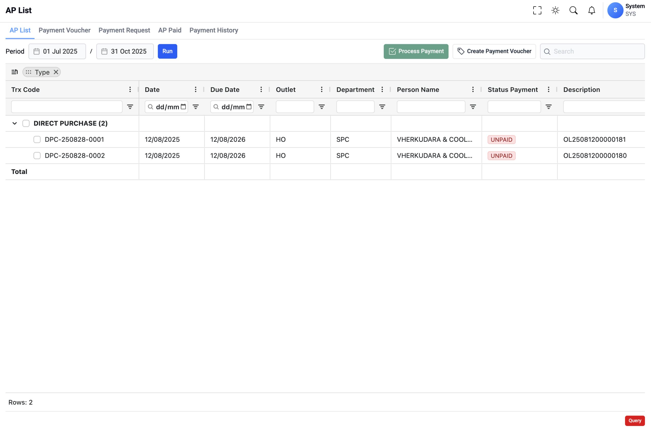Open the period end date picker
The width and height of the screenshot is (651, 430).
coord(125,51)
